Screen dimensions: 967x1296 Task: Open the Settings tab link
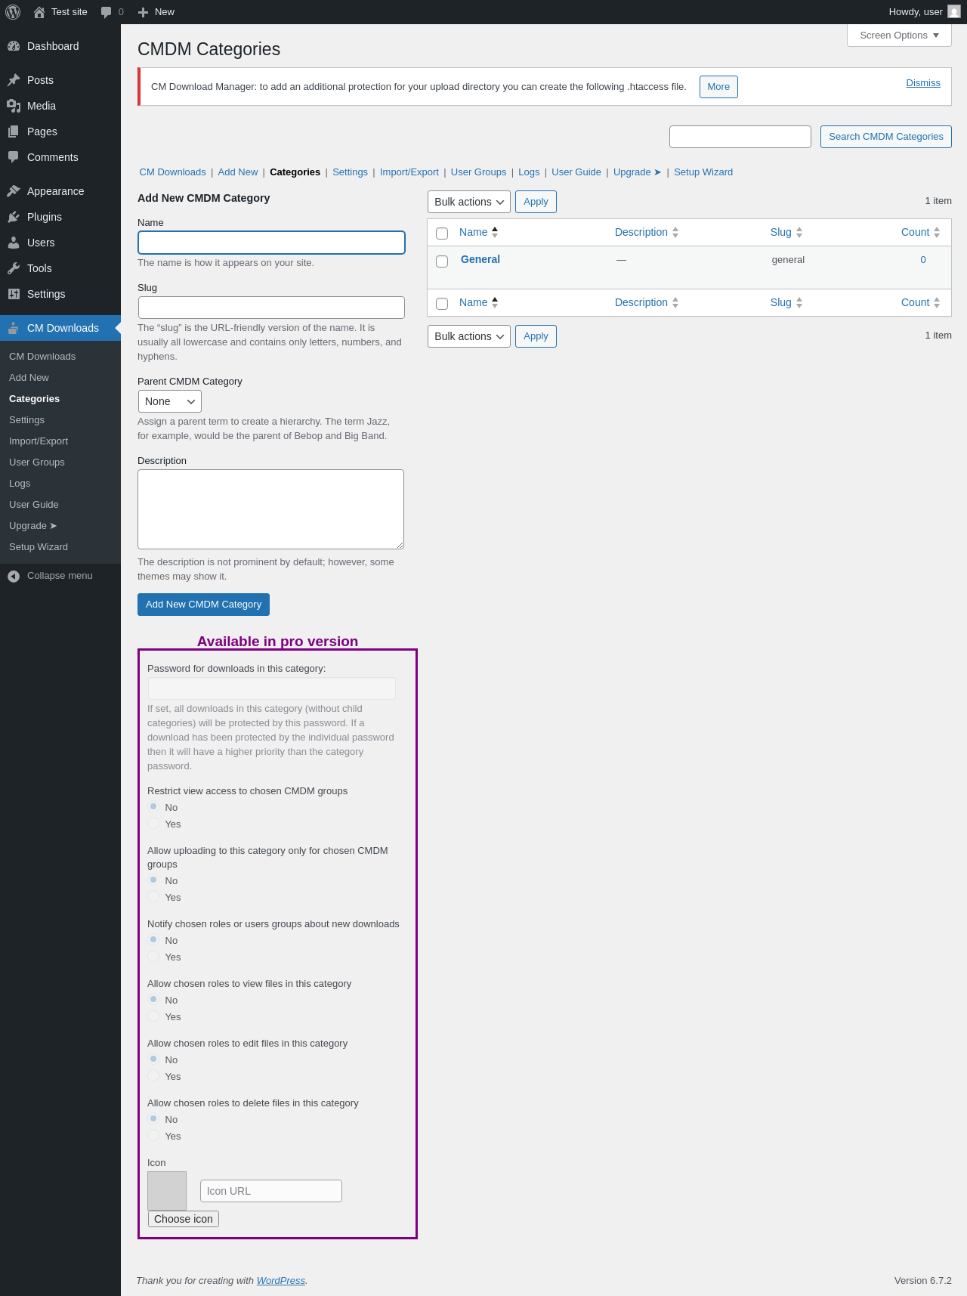350,172
